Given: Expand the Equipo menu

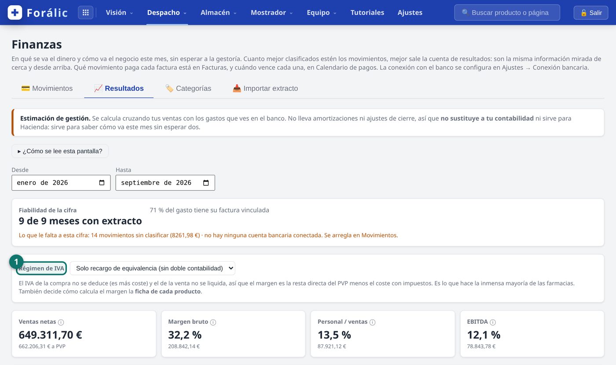Looking at the screenshot, I should (322, 13).
